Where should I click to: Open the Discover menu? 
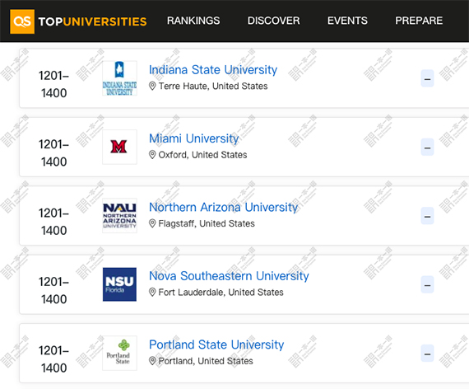(273, 21)
